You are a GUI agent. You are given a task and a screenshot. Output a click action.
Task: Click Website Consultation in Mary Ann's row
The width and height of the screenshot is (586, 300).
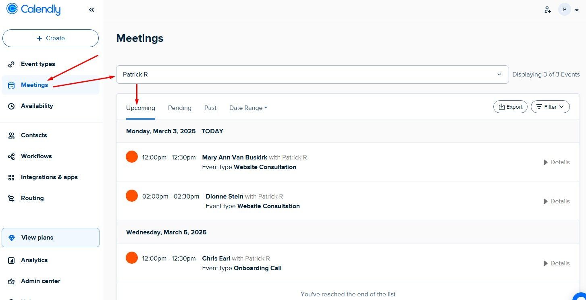265,167
